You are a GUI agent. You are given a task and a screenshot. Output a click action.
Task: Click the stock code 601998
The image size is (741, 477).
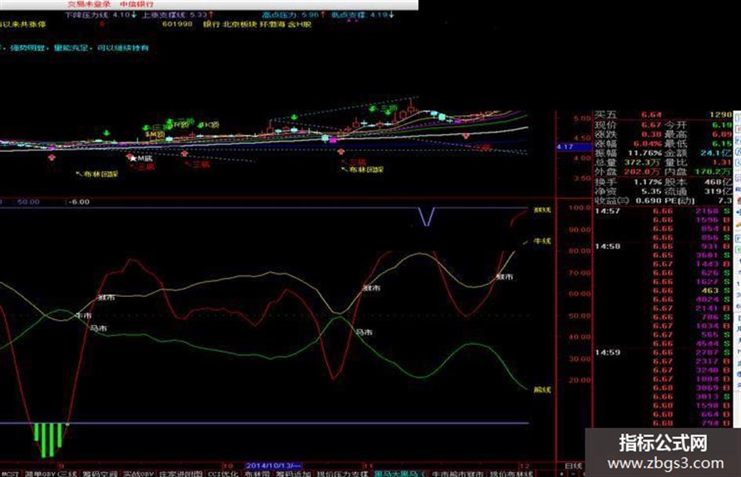coord(177,23)
